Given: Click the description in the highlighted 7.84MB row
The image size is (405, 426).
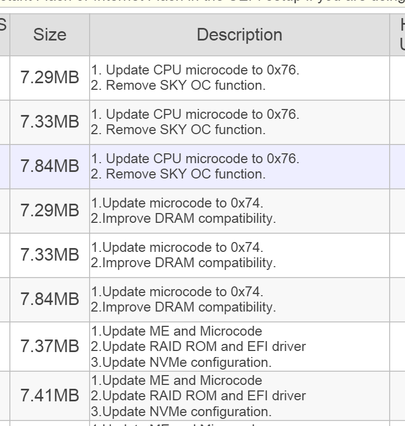Looking at the screenshot, I should point(195,167).
